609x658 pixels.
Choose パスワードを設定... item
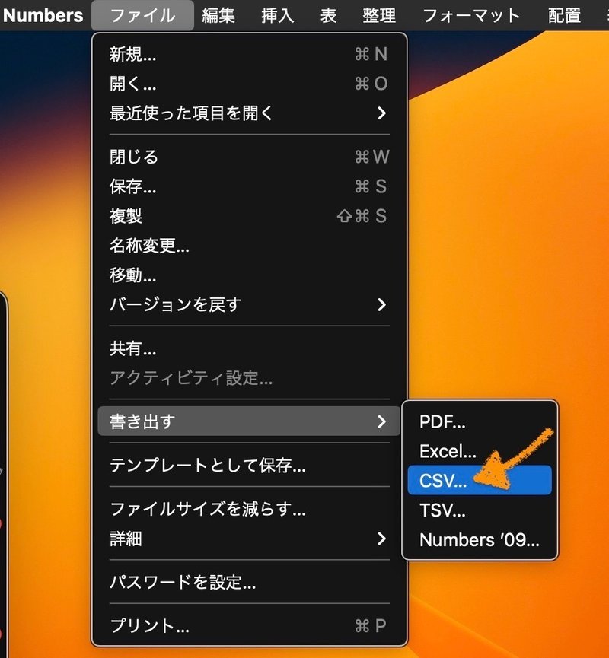pyautogui.click(x=249, y=582)
